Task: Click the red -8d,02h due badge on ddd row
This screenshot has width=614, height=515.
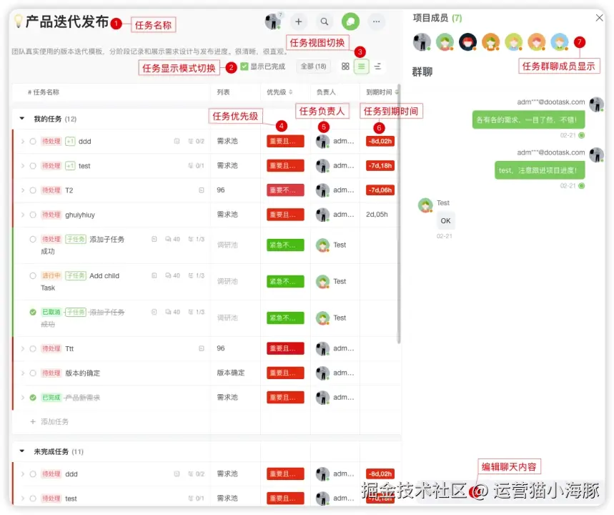Action: (x=380, y=141)
